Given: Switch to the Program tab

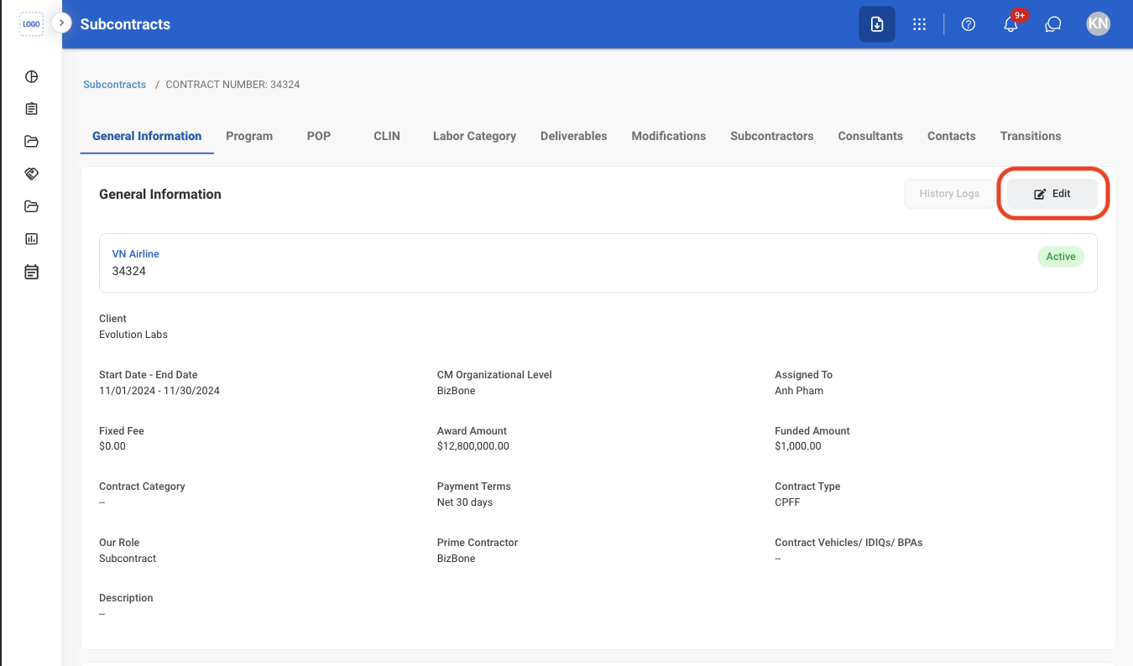Looking at the screenshot, I should pos(249,136).
